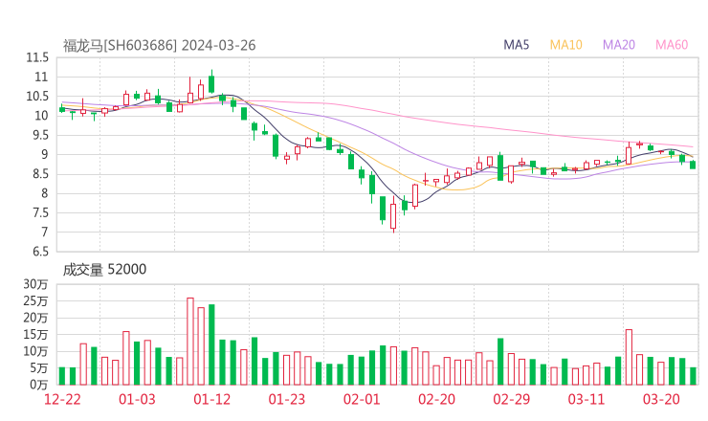This screenshot has height=421, width=708.
Task: Select the 9.5 price axis label
Action: tap(40, 135)
